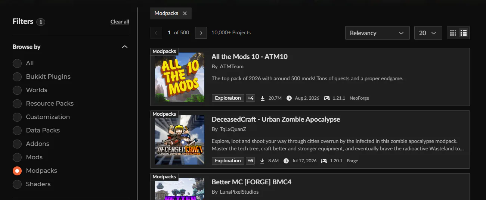486x200 pixels.
Task: Select the Shaders radio button
Action: (17, 184)
